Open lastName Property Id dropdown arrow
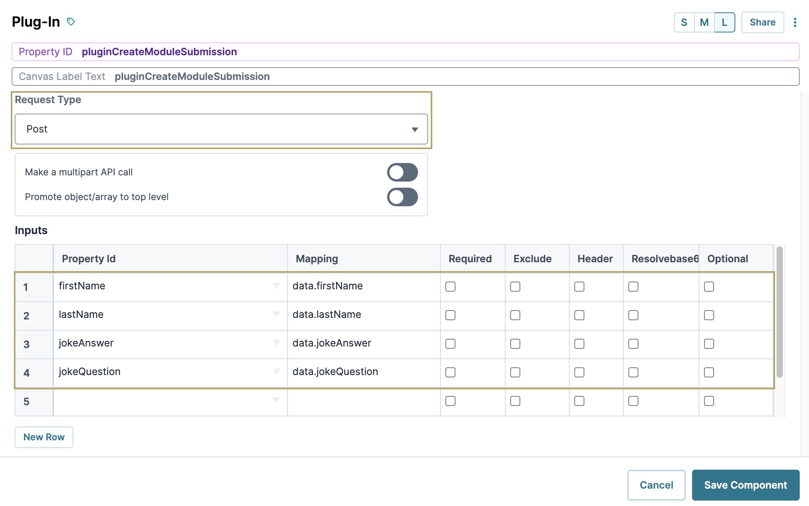Image resolution: width=809 pixels, height=506 pixels. [276, 314]
